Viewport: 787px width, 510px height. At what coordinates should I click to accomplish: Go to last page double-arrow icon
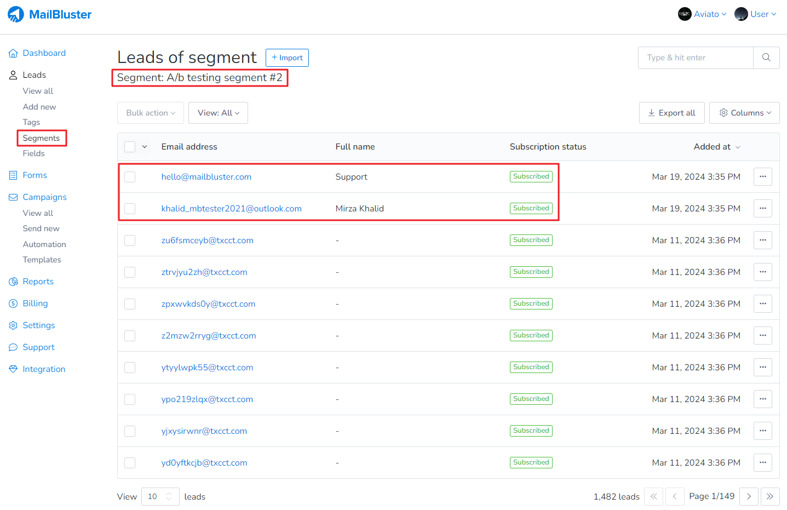coord(770,496)
